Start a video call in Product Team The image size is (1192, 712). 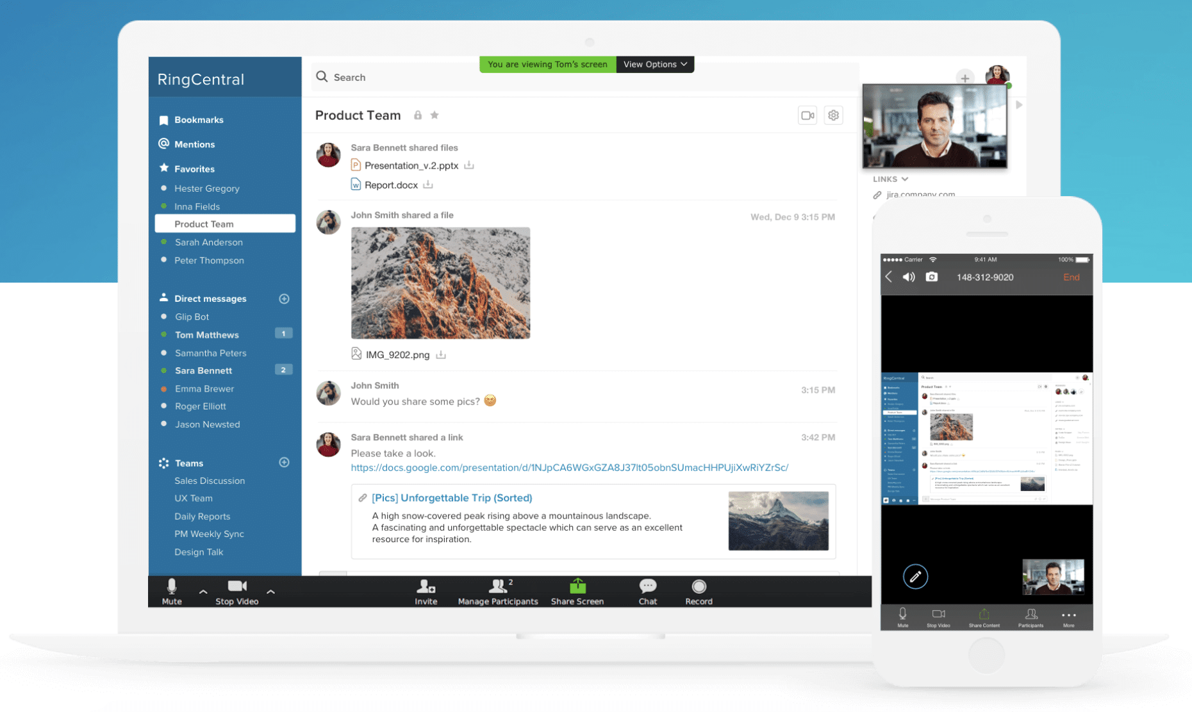pyautogui.click(x=807, y=115)
